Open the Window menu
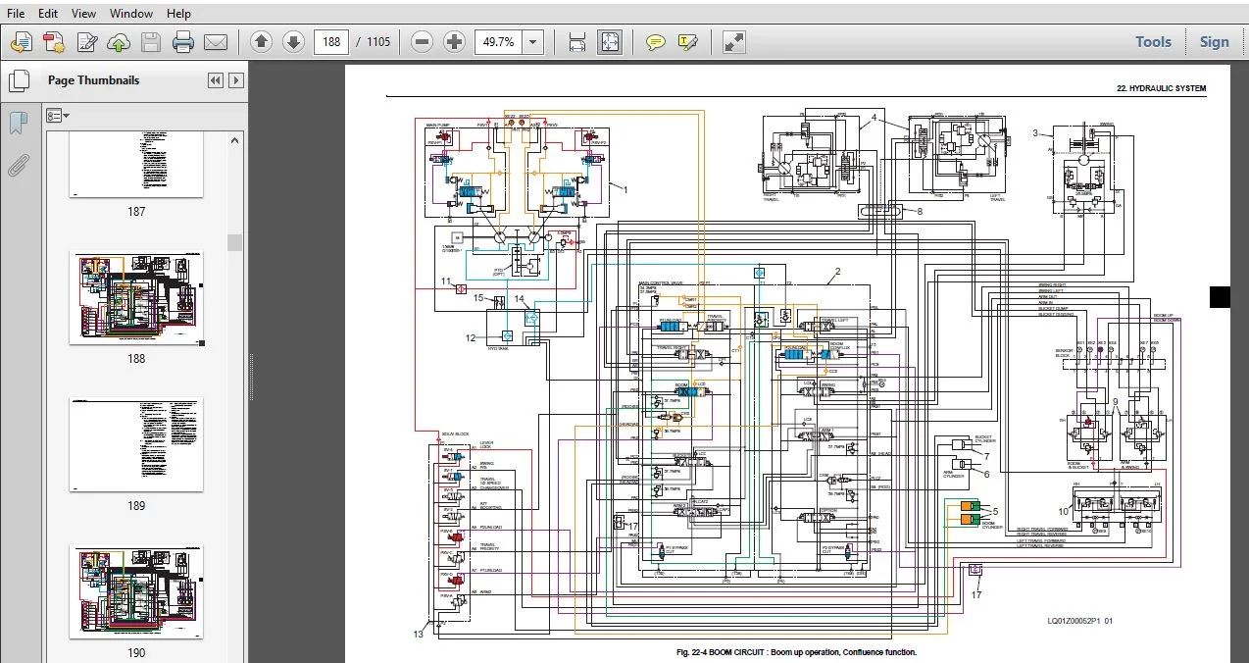The width and height of the screenshot is (1249, 663). click(x=131, y=14)
